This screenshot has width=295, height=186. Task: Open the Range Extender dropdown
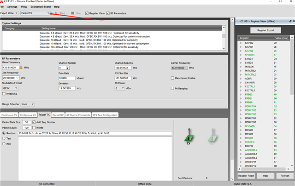pos(28,104)
